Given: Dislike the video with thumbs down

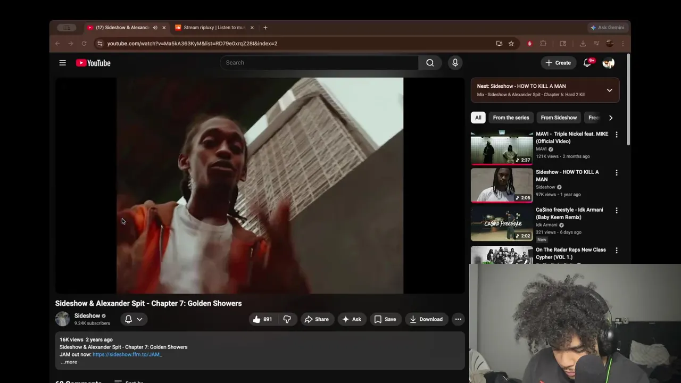Looking at the screenshot, I should (287, 319).
